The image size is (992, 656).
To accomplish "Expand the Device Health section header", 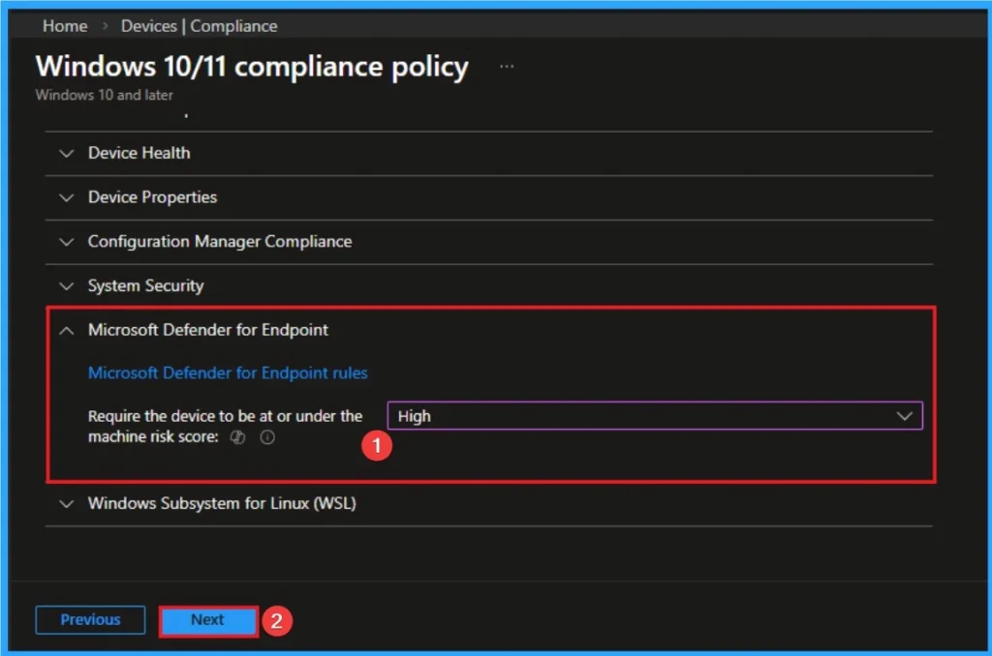I will [x=139, y=153].
